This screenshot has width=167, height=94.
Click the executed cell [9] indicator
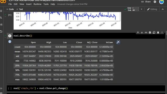[10, 15]
